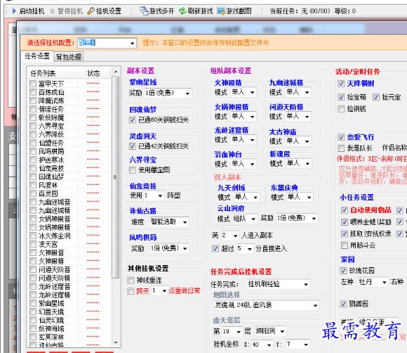Open 云山洞府 奖励 dropdown
The width and height of the screenshot is (407, 353).
(x=297, y=219)
